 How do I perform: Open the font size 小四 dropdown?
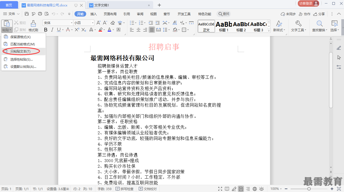click(92, 23)
